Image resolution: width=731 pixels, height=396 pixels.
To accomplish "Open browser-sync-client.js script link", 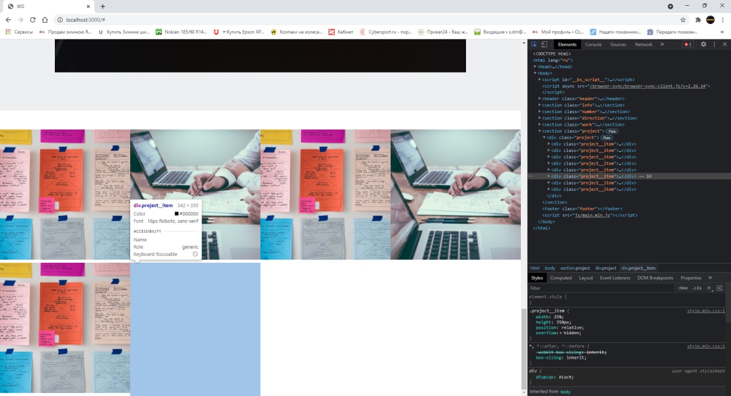I will 649,86.
